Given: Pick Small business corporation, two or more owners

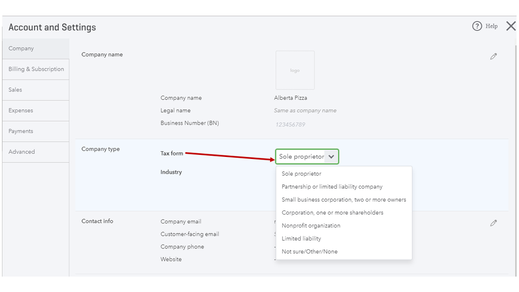Looking at the screenshot, I should 343,200.
